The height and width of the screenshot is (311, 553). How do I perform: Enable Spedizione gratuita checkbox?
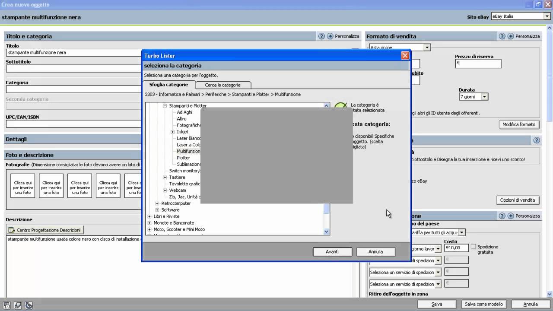click(474, 247)
